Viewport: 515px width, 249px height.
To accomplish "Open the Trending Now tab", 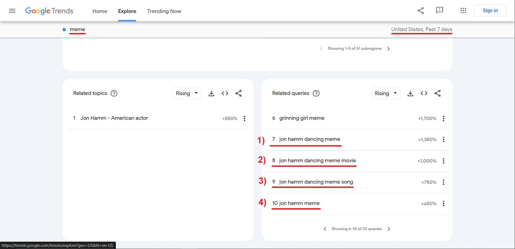I will pos(164,11).
